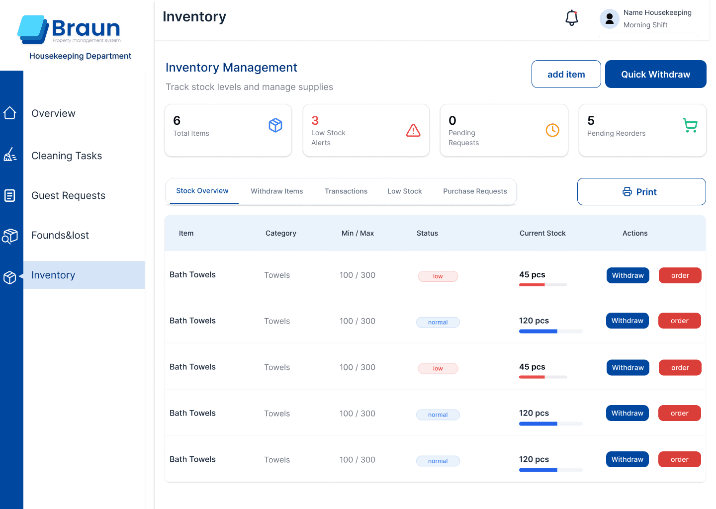Click the user profile avatar icon
Screen dimensions: 716x509
pyautogui.click(x=609, y=19)
